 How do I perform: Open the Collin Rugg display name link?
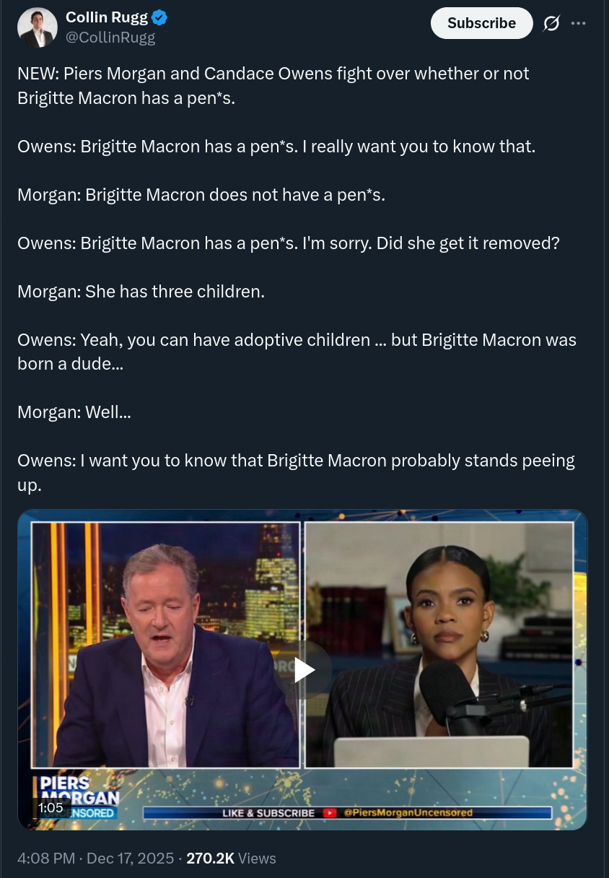click(107, 18)
